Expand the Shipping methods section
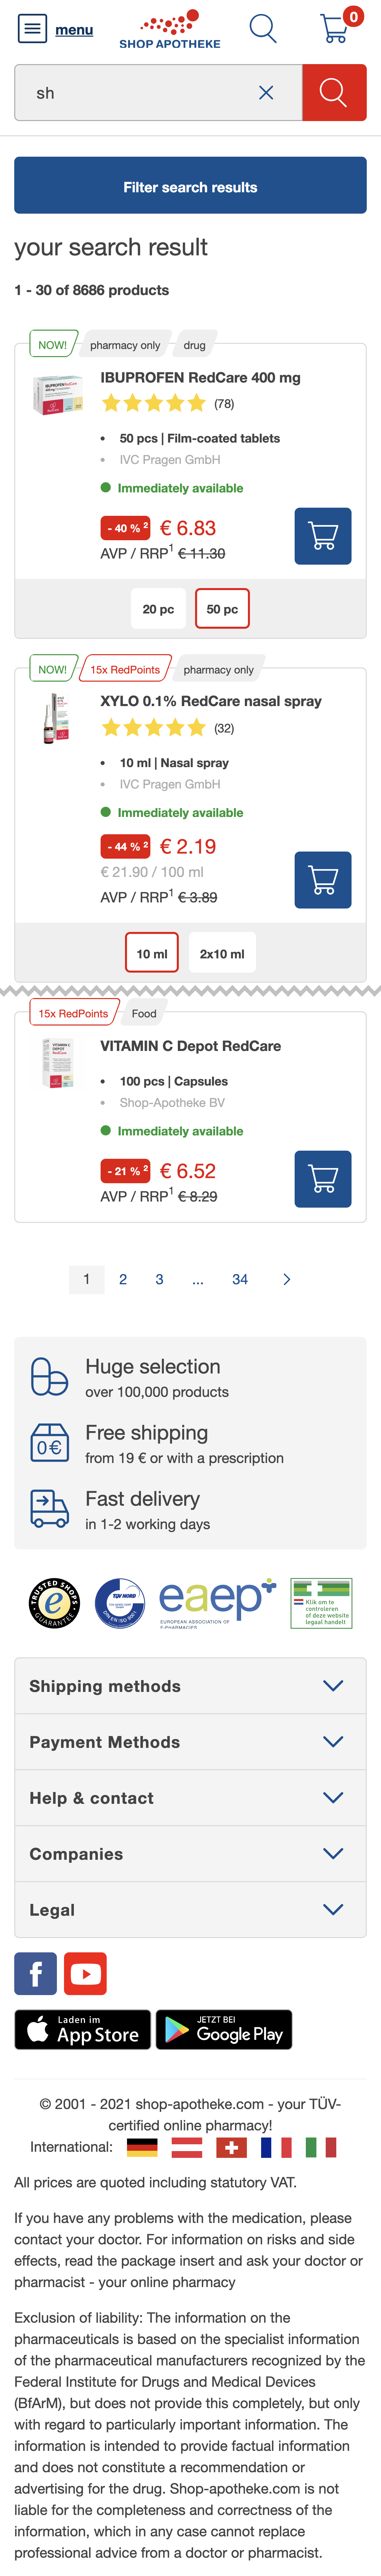 tap(190, 1686)
